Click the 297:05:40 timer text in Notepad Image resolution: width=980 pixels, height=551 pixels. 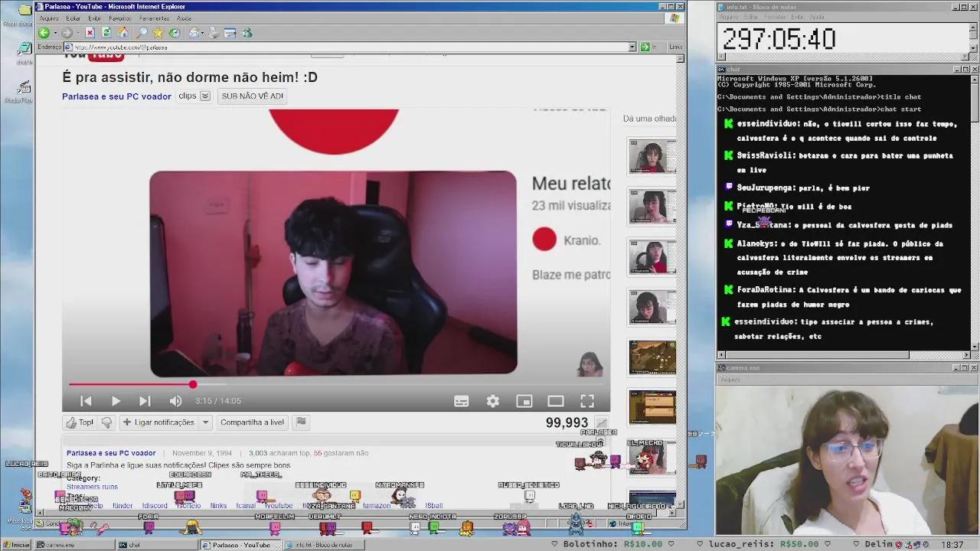[x=779, y=39]
